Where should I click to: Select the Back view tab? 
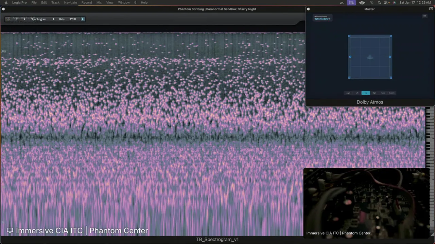coord(383,93)
